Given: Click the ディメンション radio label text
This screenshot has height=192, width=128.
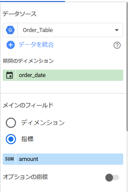Looking at the screenshot, I should coord(43,122).
